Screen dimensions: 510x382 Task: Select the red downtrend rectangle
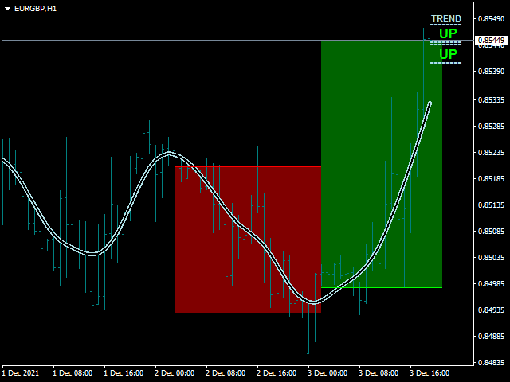pos(247,239)
